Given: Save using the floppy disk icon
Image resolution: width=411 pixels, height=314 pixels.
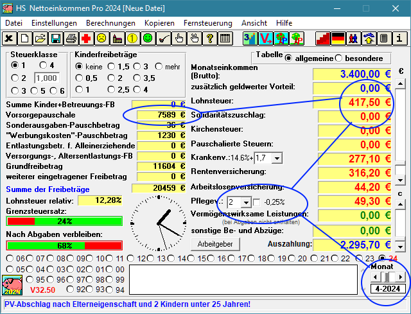Looking at the screenshot, I should tap(55, 39).
